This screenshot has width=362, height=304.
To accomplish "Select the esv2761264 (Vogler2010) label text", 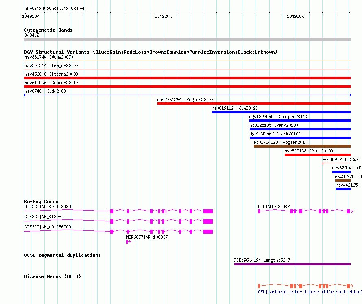I will tap(185, 100).
